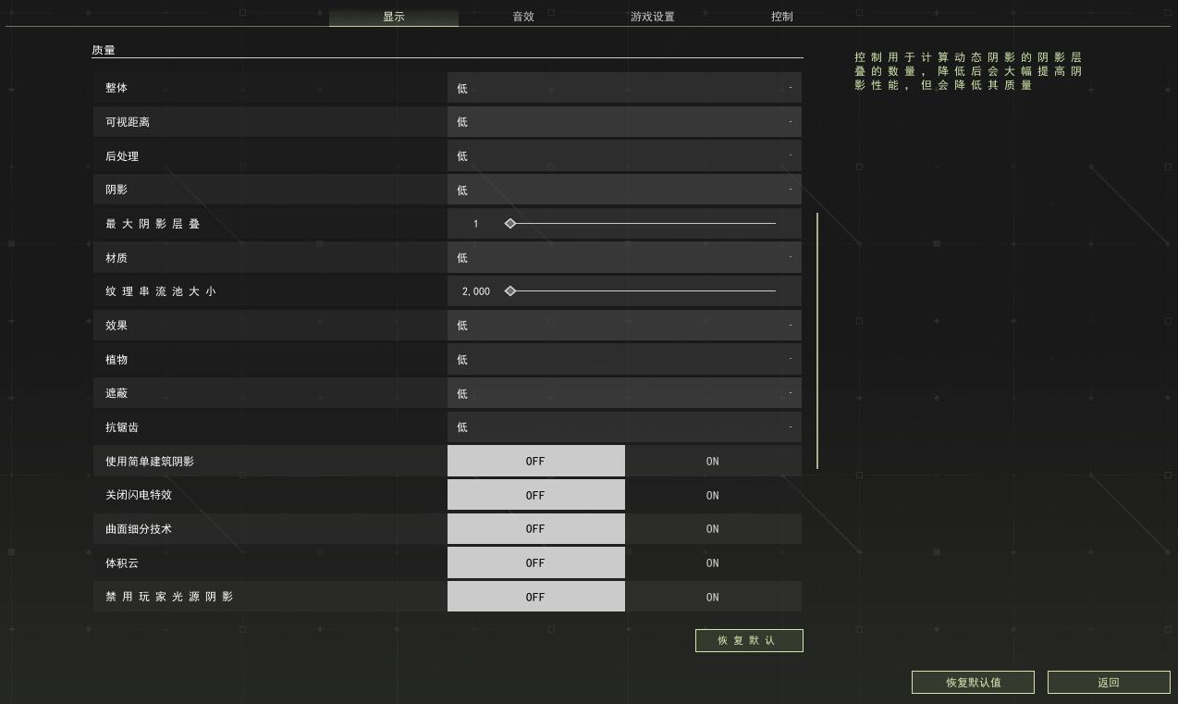Click the 最大阴影层叠 value 1
This screenshot has height=704, width=1178.
(x=476, y=224)
